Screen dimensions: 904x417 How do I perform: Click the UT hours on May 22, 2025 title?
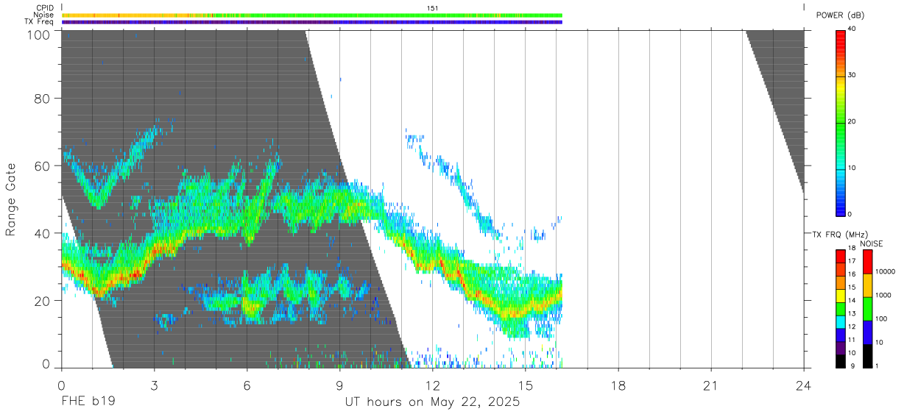(432, 402)
